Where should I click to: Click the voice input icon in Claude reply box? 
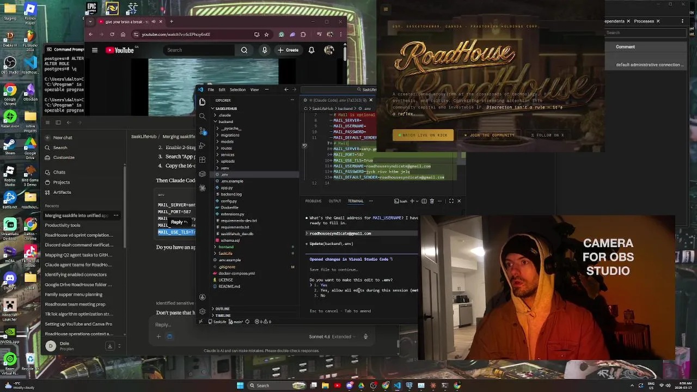point(365,336)
